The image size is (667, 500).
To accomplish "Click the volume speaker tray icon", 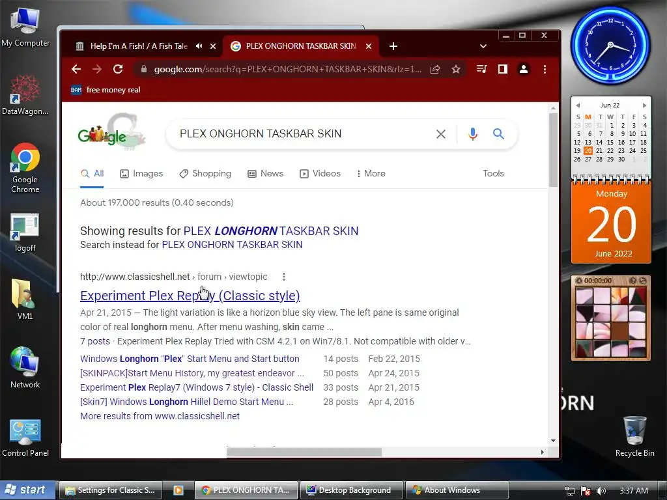I will pos(601,491).
